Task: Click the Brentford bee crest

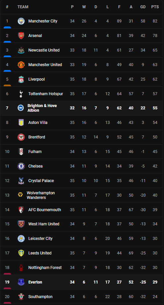Action: tap(21, 137)
